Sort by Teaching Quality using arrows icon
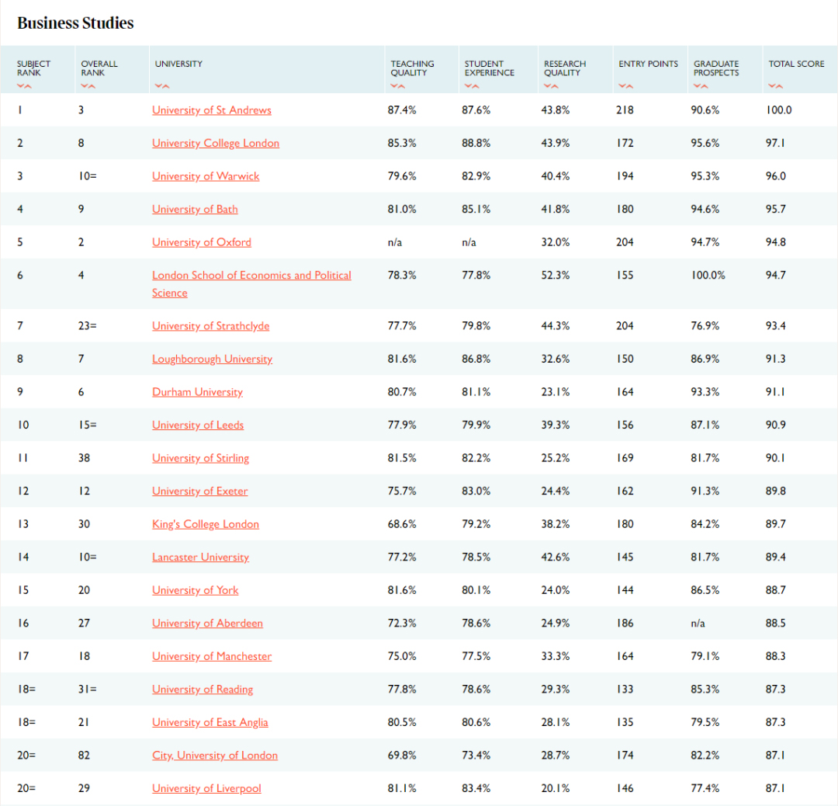 [x=397, y=86]
